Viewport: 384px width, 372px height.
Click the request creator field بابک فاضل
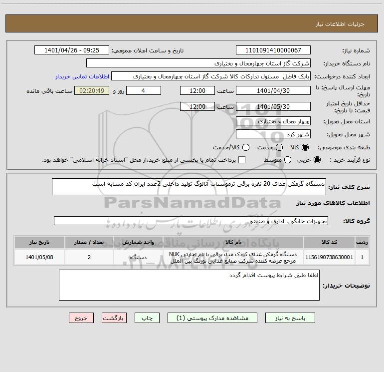pos(211,76)
